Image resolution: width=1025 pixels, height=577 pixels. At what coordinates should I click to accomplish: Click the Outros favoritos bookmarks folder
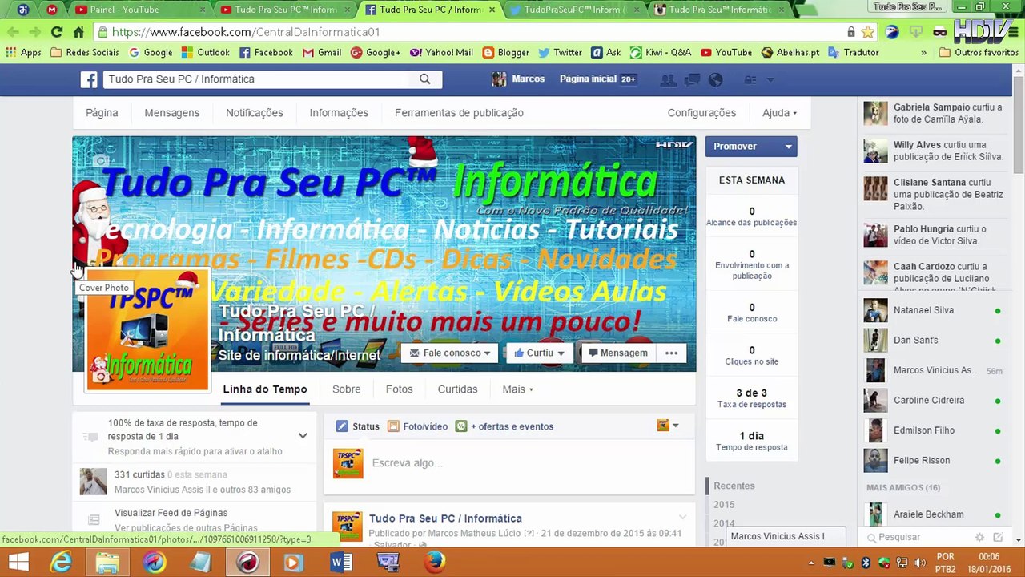978,52
